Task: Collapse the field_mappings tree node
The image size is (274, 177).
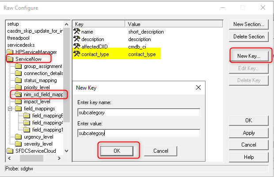Action: [10, 109]
